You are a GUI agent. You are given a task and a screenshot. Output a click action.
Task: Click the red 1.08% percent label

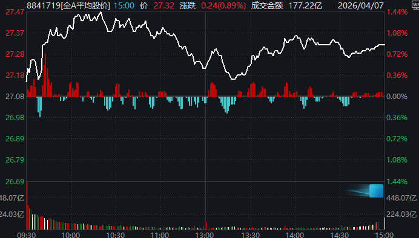[x=397, y=33]
